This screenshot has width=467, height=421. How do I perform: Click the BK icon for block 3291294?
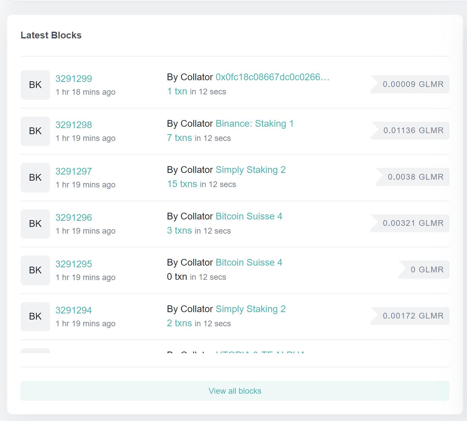point(35,317)
